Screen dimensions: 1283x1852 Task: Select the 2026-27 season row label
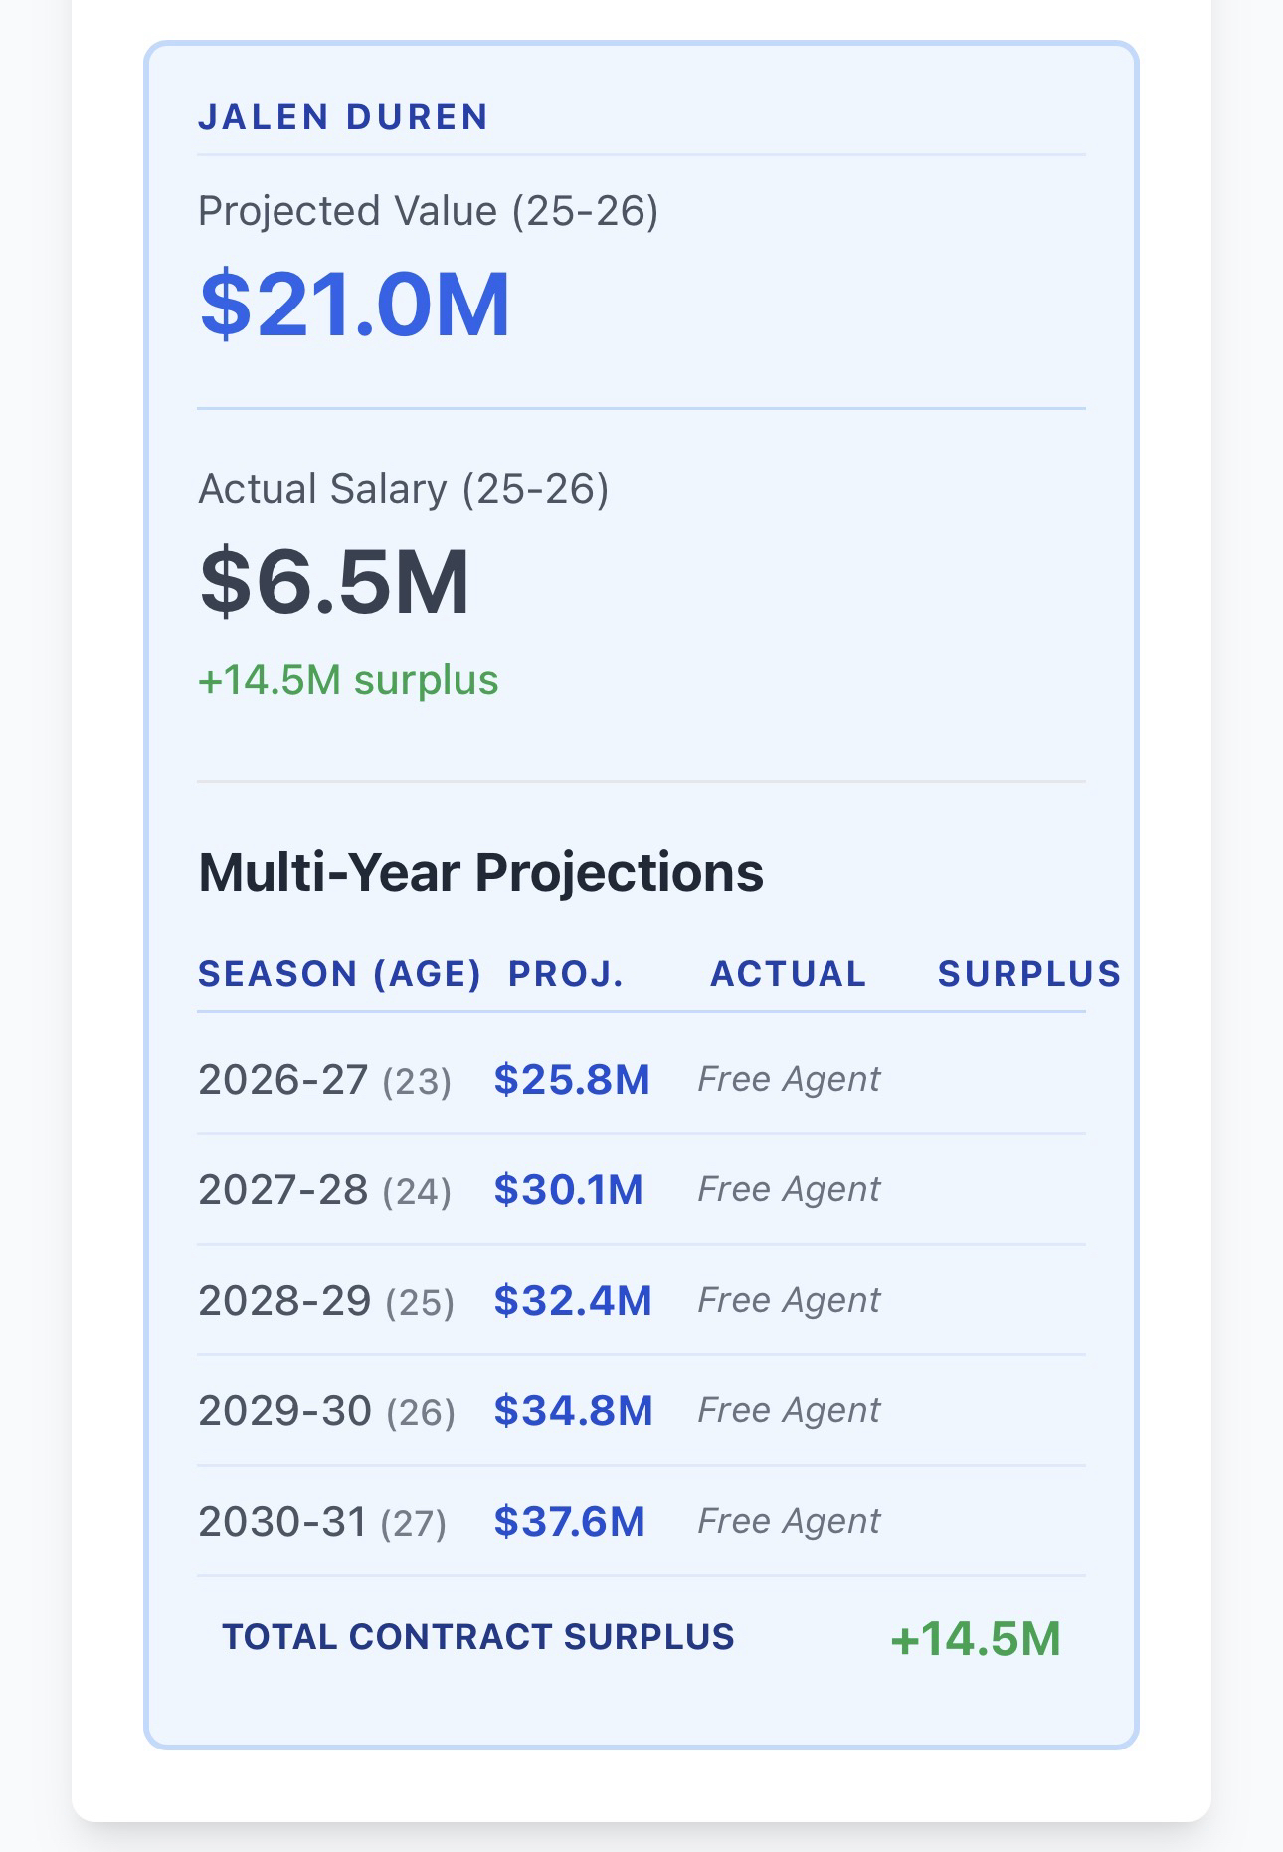coord(324,1080)
